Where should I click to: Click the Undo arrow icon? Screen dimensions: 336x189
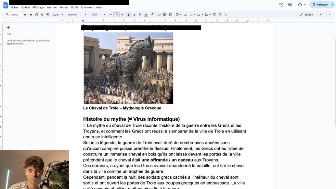pyautogui.click(x=25, y=15)
